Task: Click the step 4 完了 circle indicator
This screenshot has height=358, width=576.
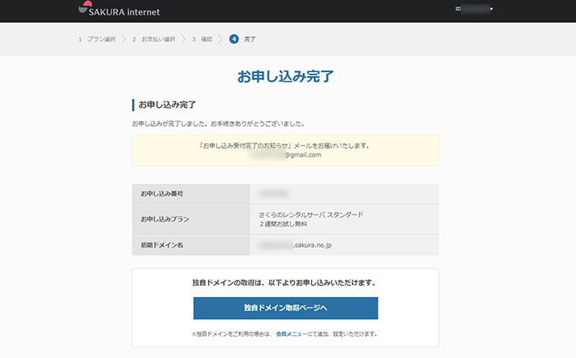Action: (x=234, y=39)
